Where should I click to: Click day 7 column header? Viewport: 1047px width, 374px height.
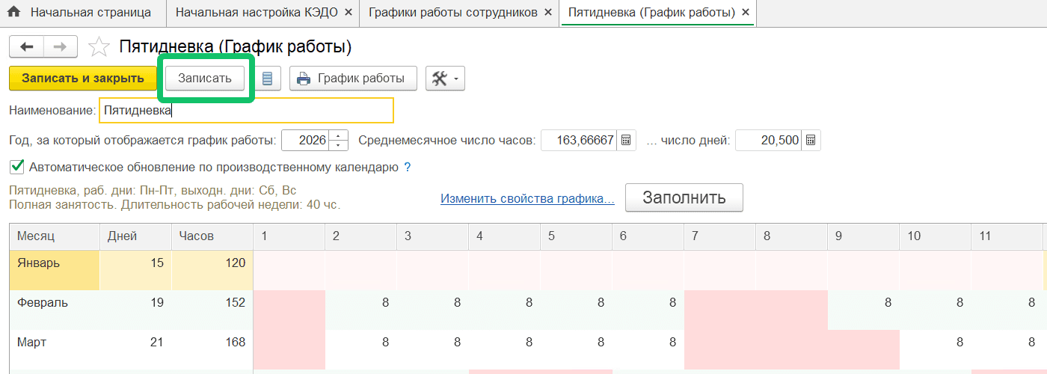click(x=719, y=236)
